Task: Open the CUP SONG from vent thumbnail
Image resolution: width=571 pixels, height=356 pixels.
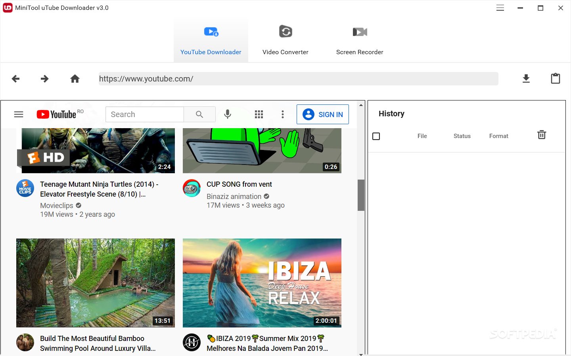Action: (x=262, y=151)
